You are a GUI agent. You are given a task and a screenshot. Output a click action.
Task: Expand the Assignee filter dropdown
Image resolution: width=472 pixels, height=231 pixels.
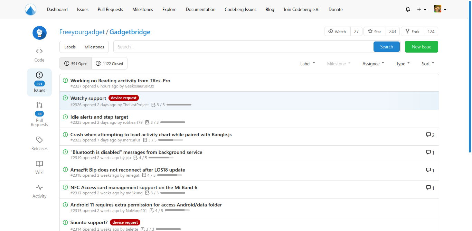coord(373,64)
